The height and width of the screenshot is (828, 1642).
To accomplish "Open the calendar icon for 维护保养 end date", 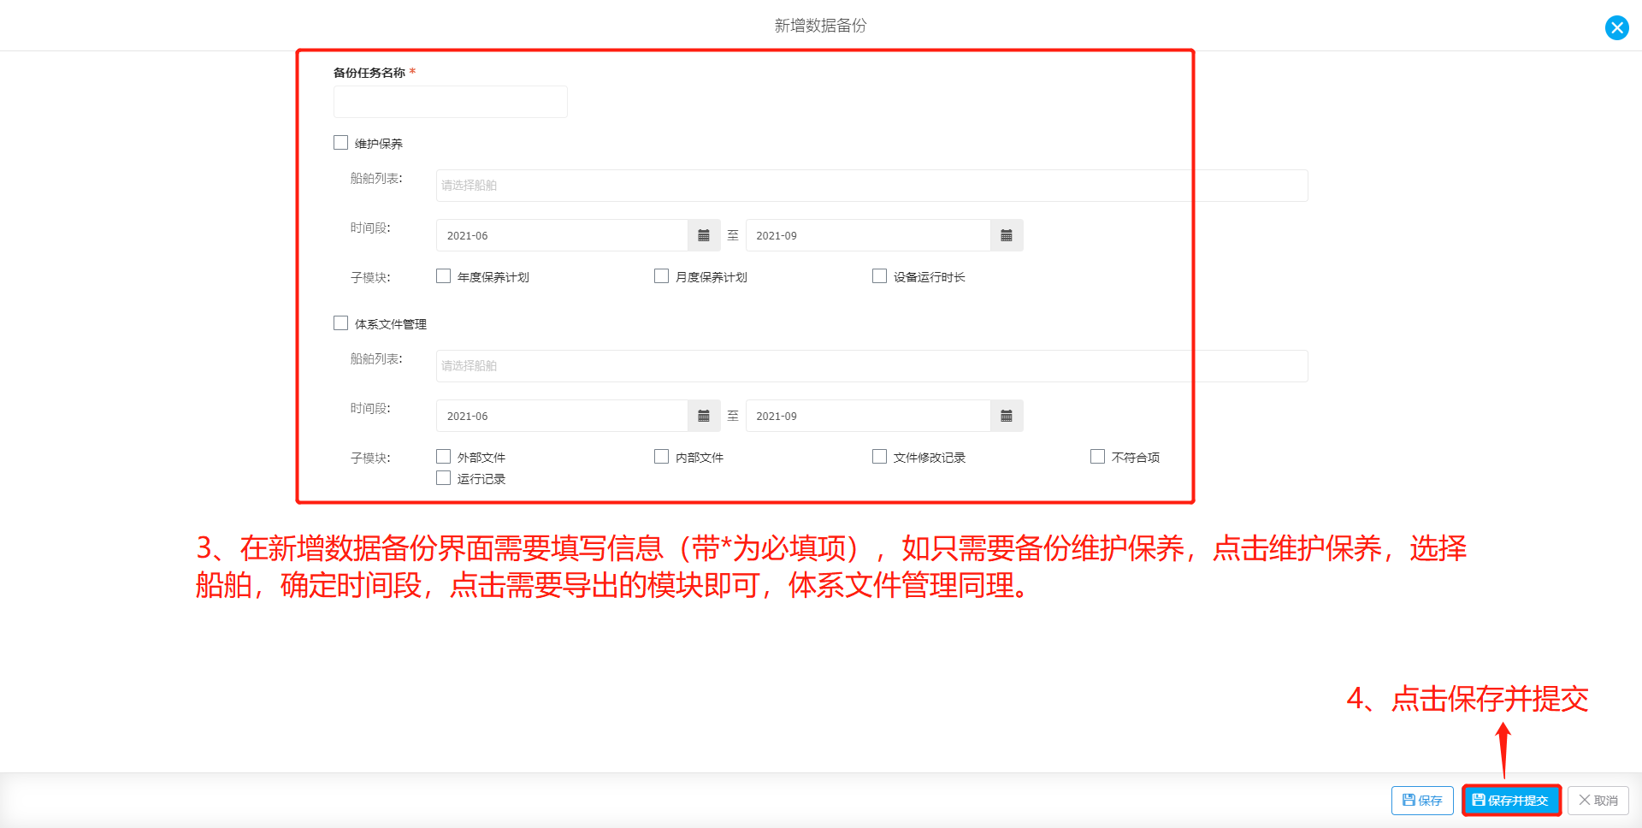I will coord(1007,235).
